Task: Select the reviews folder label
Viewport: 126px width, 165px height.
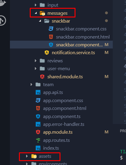Action: point(55,61)
